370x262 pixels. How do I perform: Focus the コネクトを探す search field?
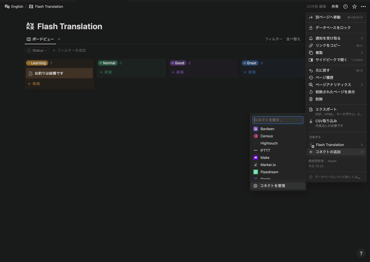click(x=278, y=120)
